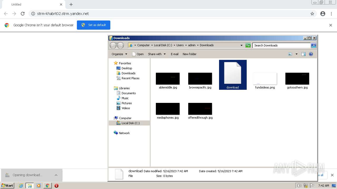Expand the Computer tree node

coord(125,118)
